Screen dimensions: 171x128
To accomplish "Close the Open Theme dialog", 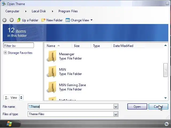I will coord(168,3).
